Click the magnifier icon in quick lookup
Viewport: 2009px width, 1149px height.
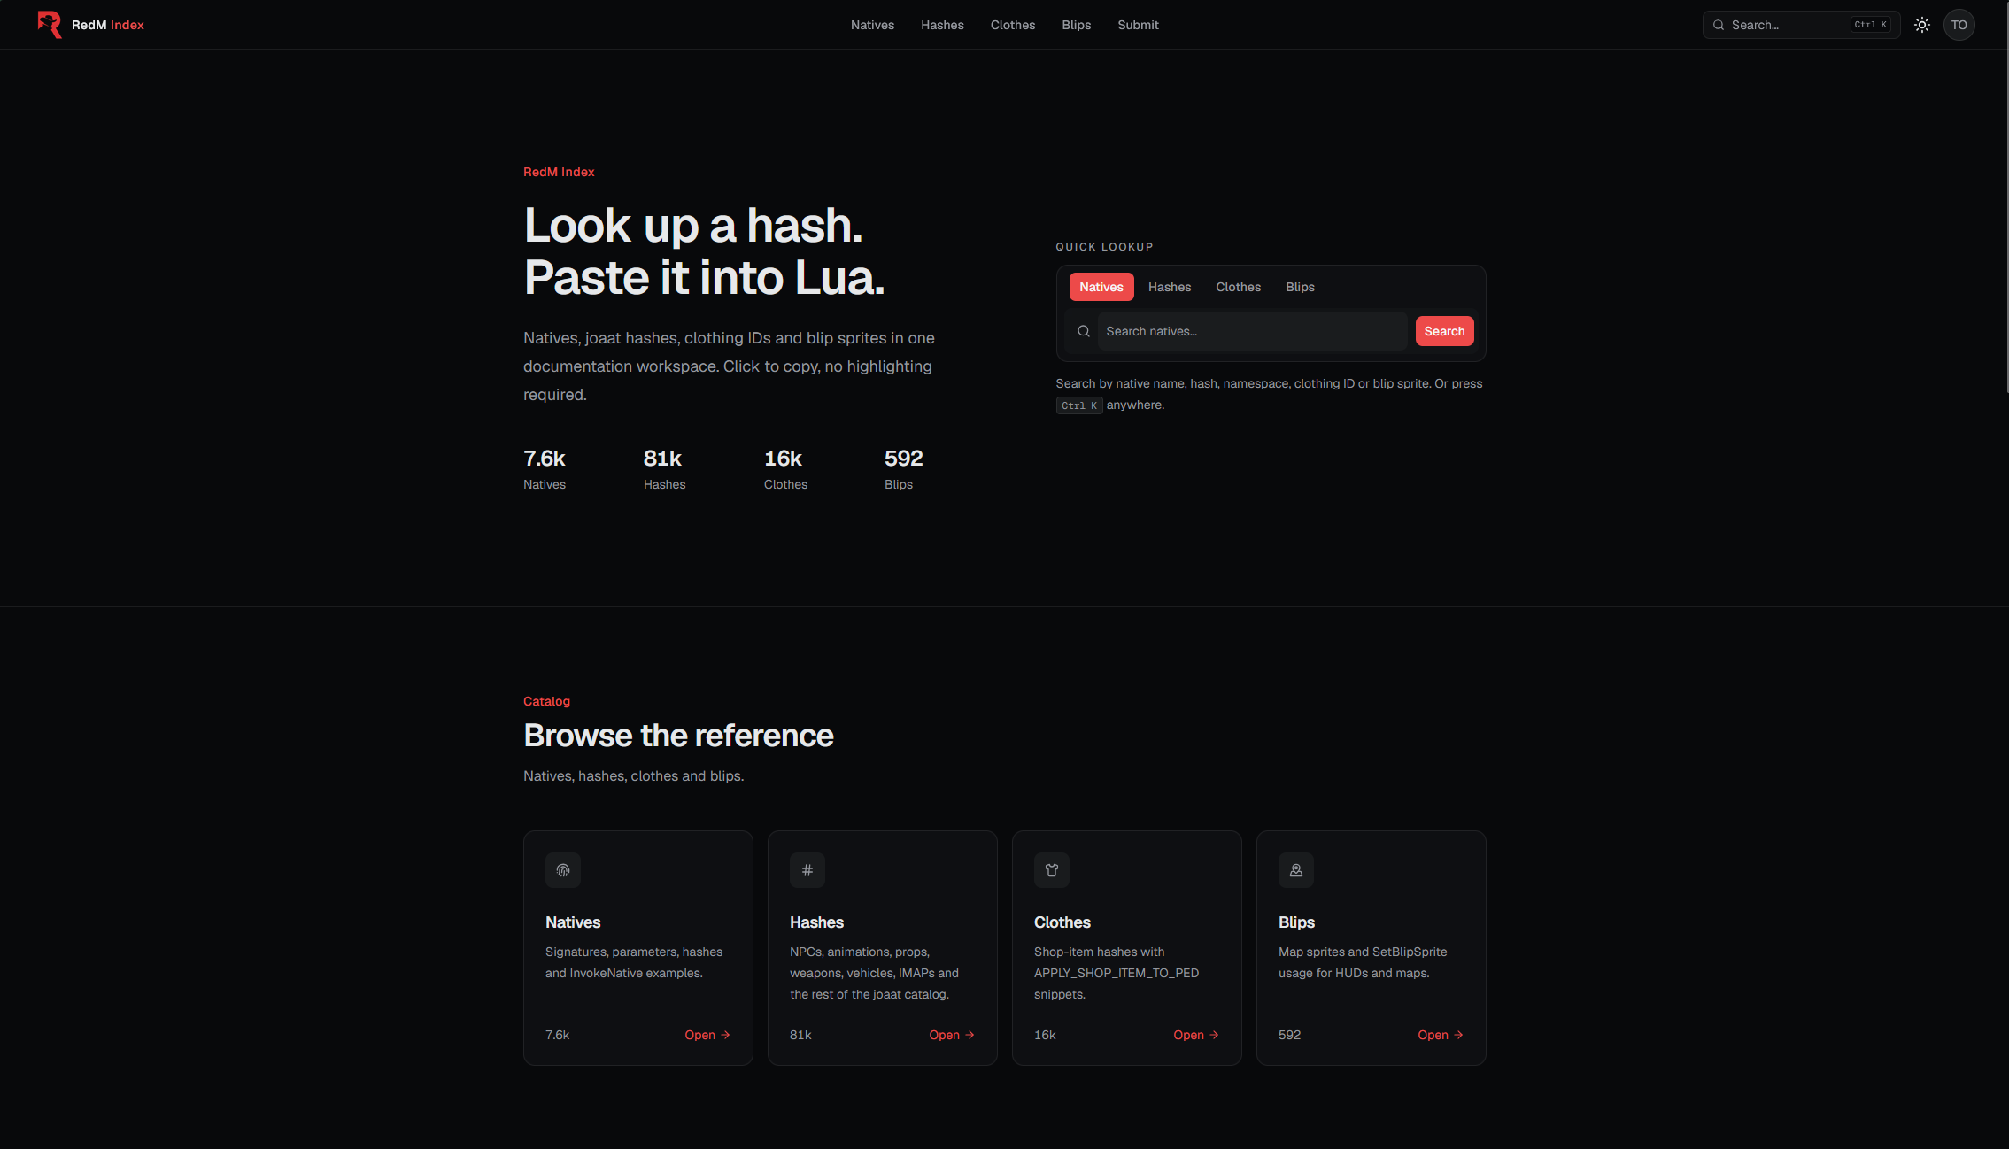(x=1083, y=331)
